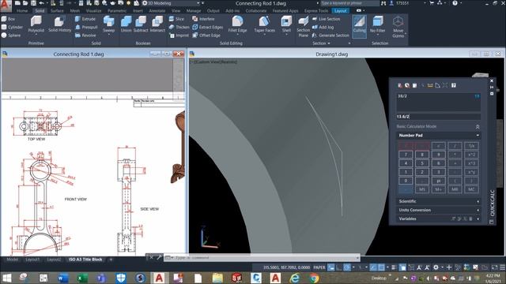
Task: Select Extract Edges tool
Action: tap(207, 27)
